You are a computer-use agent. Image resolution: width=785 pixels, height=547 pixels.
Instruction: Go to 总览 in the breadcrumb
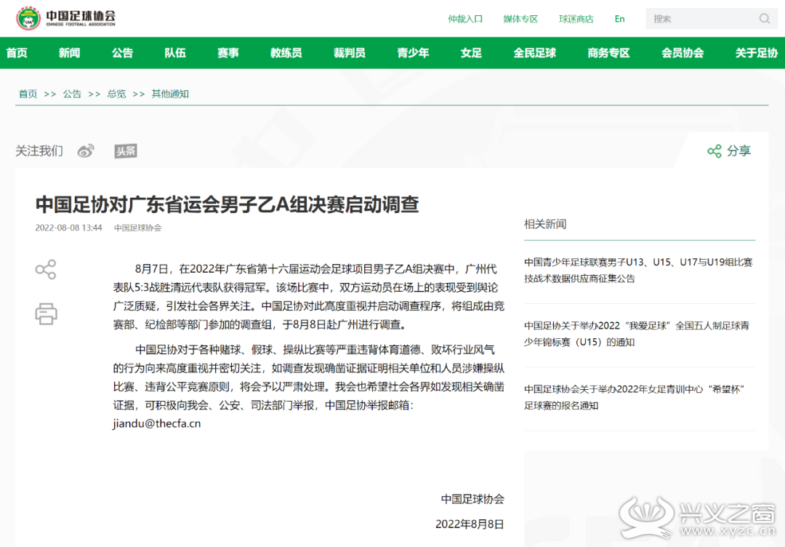click(116, 94)
